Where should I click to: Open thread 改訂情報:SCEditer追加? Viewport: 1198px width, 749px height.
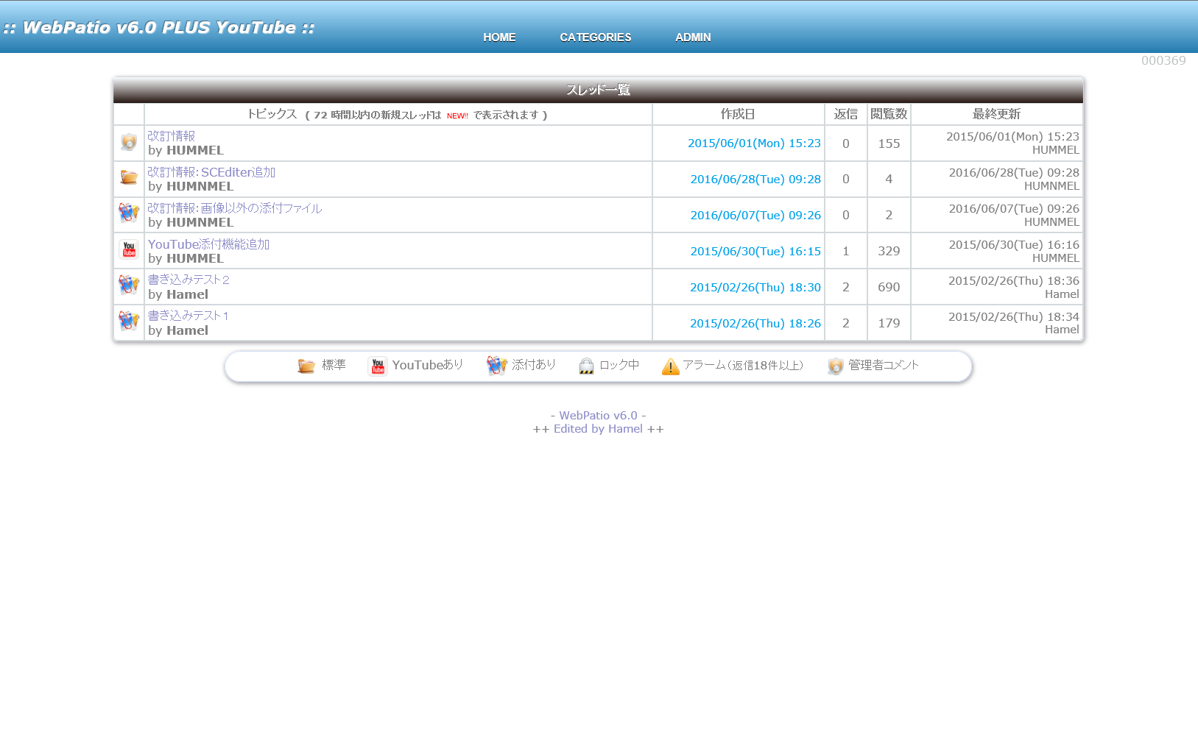[x=211, y=172]
